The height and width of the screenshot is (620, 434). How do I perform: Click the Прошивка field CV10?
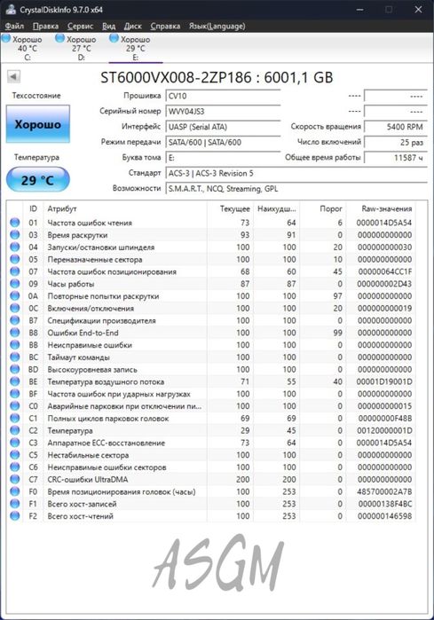click(x=223, y=96)
